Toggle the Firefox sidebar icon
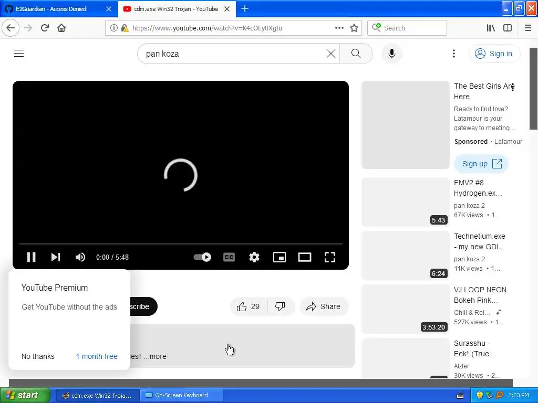 [x=508, y=28]
